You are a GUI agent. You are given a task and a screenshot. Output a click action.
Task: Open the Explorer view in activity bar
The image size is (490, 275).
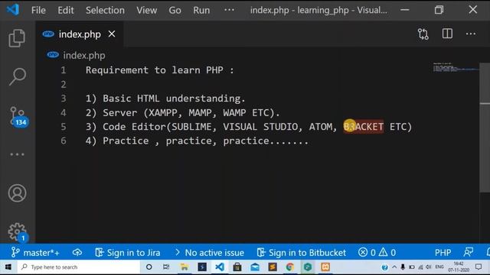tap(17, 38)
